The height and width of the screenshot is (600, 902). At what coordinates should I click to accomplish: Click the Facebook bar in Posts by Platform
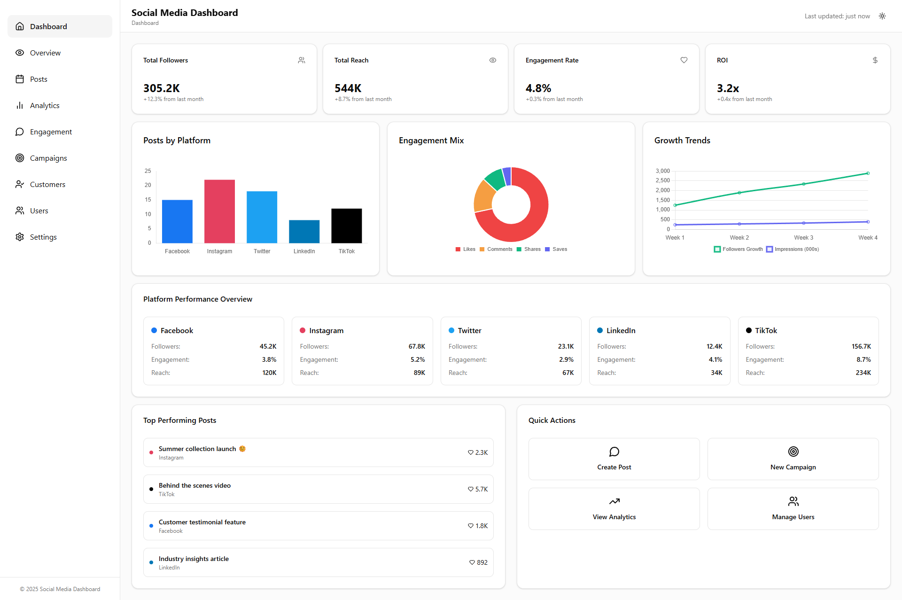(177, 221)
